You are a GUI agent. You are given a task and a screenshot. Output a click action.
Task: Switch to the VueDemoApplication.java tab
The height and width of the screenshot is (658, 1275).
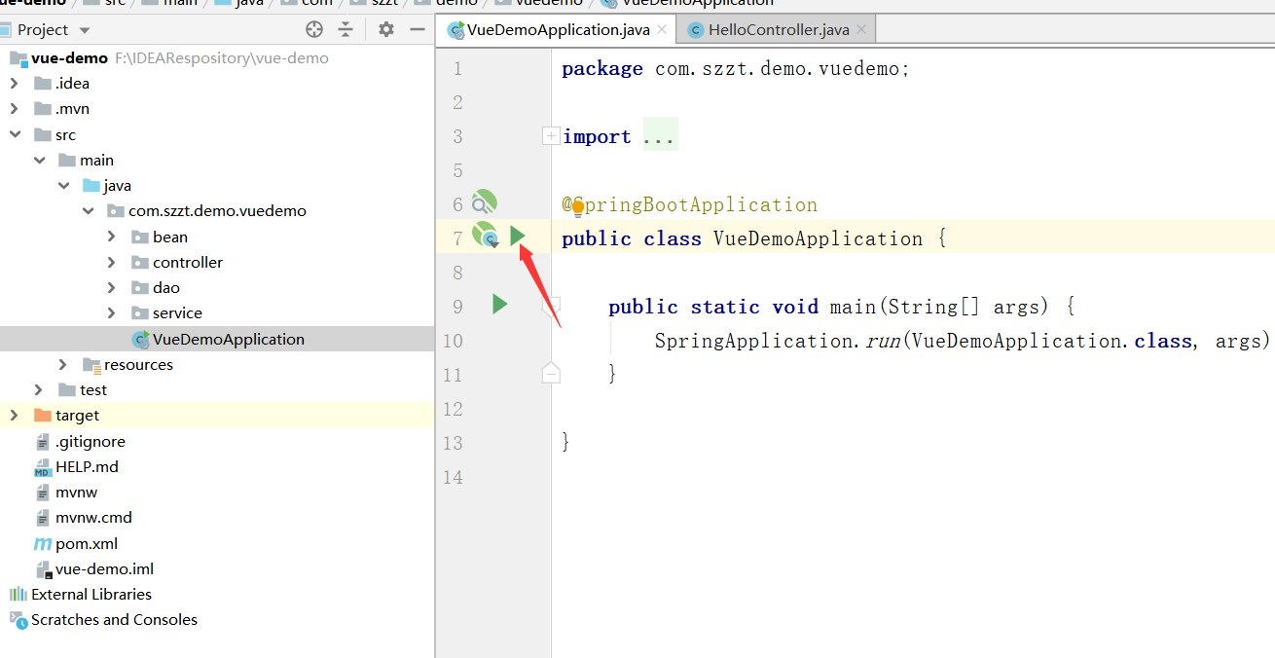(558, 30)
